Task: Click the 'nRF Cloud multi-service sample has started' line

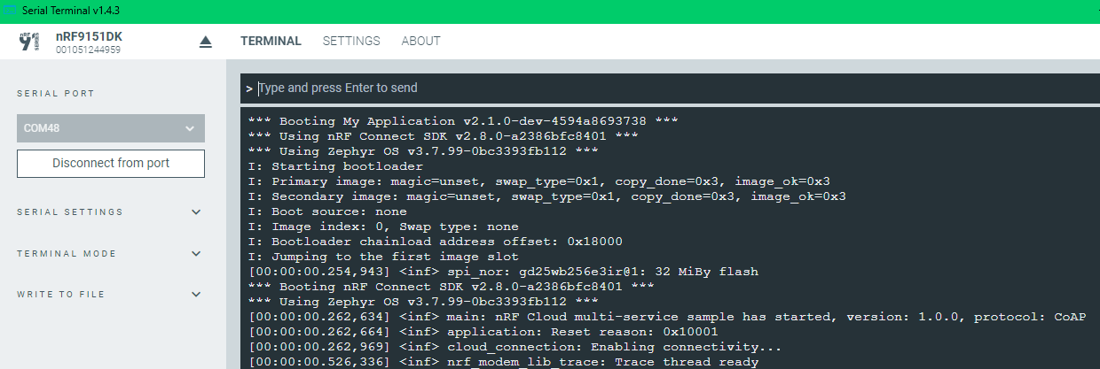Action: click(667, 317)
